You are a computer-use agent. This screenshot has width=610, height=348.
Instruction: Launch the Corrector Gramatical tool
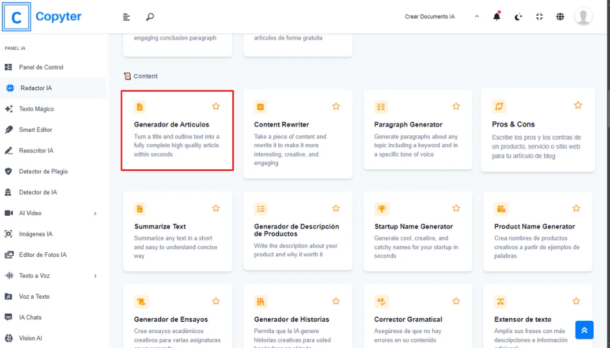coord(410,319)
